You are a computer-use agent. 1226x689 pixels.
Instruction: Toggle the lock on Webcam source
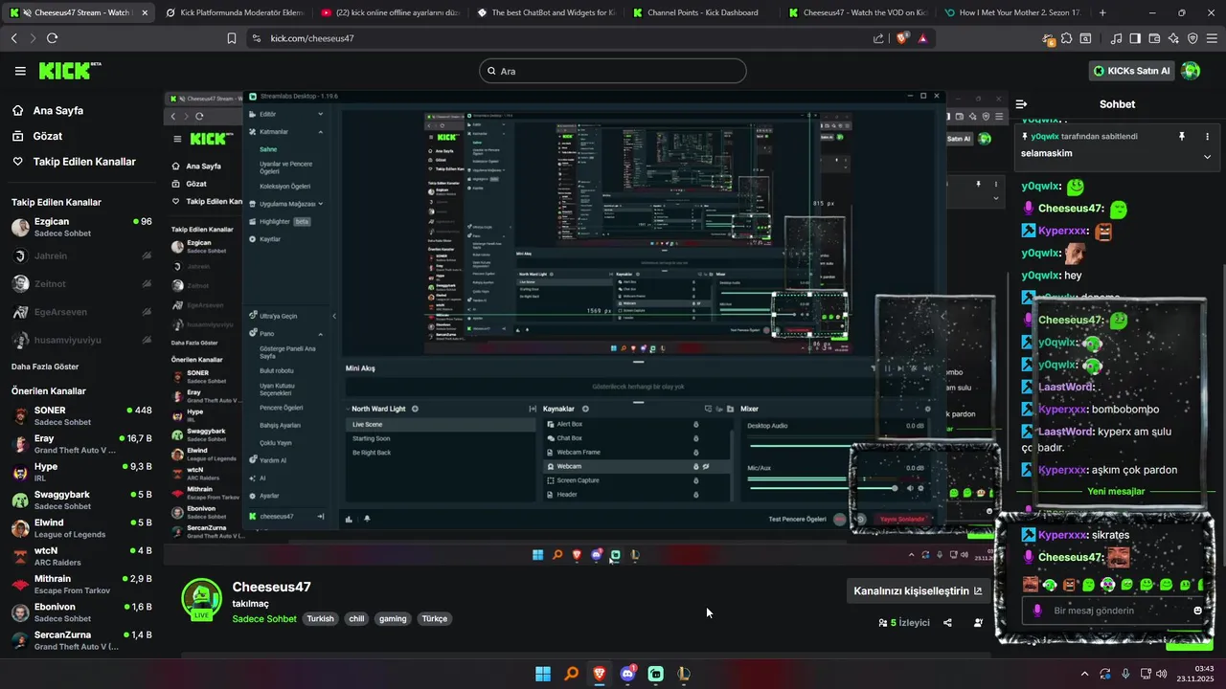click(695, 466)
